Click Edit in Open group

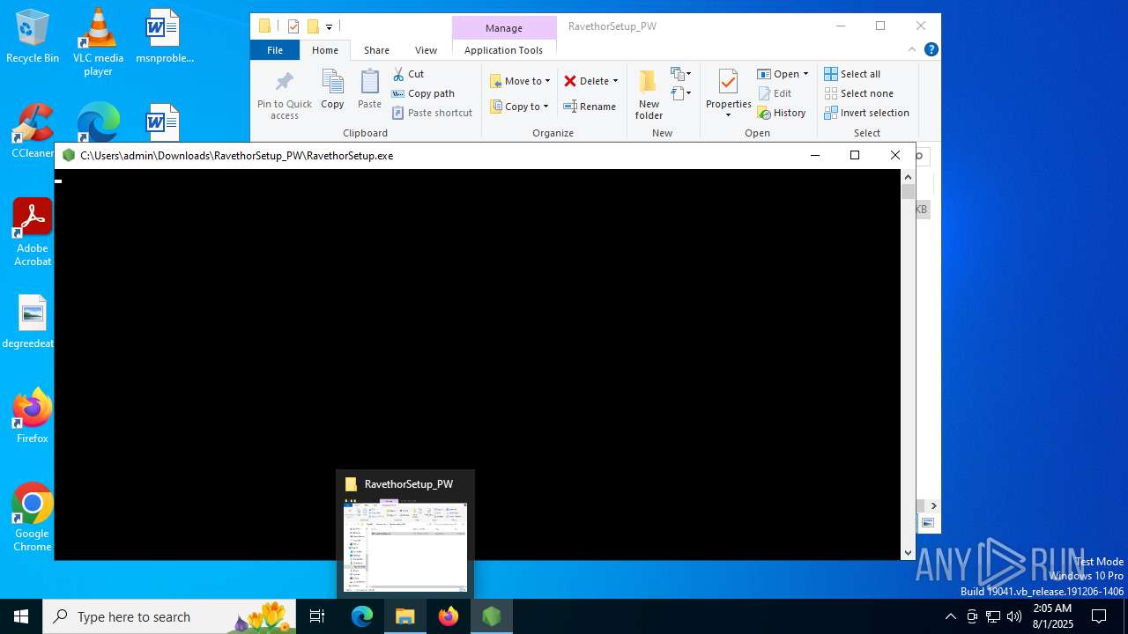tap(775, 93)
